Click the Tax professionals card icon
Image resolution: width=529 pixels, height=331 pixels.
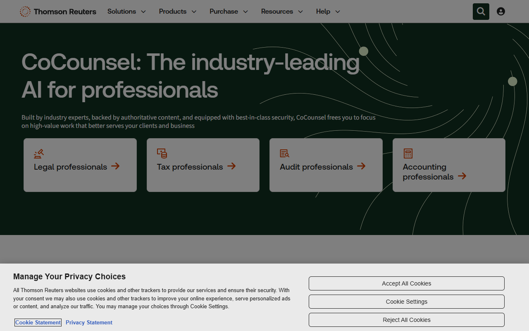pos(162,154)
